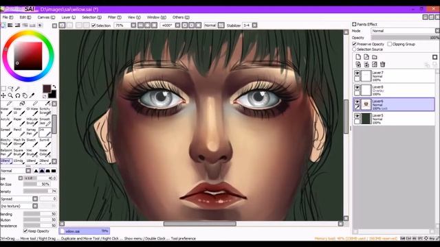Screen dimensions: 440x247
Task: Click the Delete Layer trash icon
Action: (x=382, y=64)
